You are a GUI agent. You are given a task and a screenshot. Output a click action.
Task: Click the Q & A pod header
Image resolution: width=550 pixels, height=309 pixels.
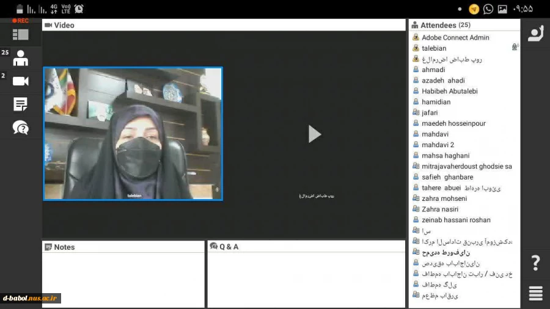[306, 247]
